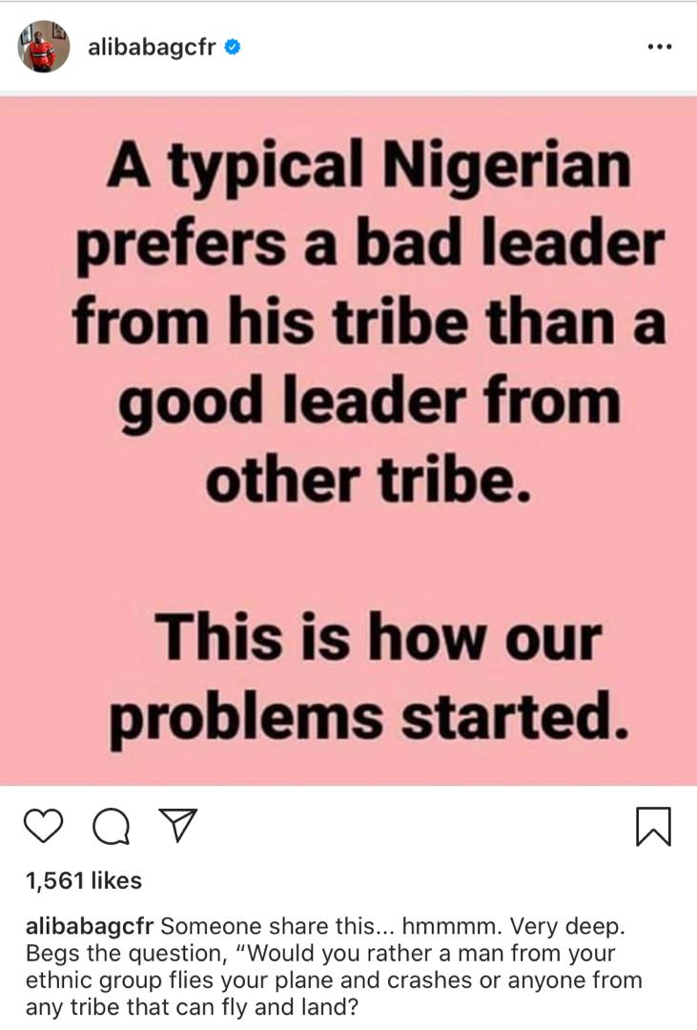Viewport: 697px width, 1030px height.
Task: View the list of 1,561 likes
Action: [x=83, y=880]
